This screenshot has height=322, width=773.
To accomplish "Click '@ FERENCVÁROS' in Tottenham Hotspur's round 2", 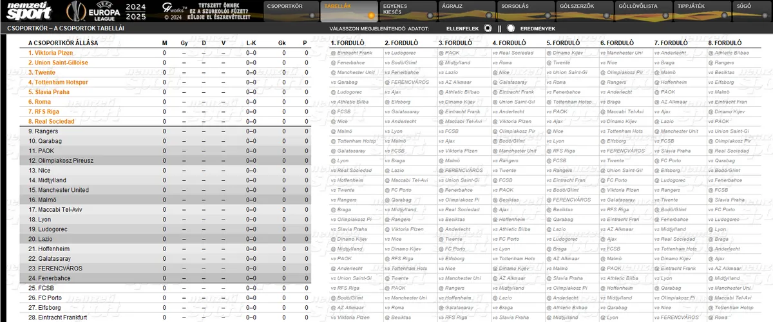I will [408, 82].
